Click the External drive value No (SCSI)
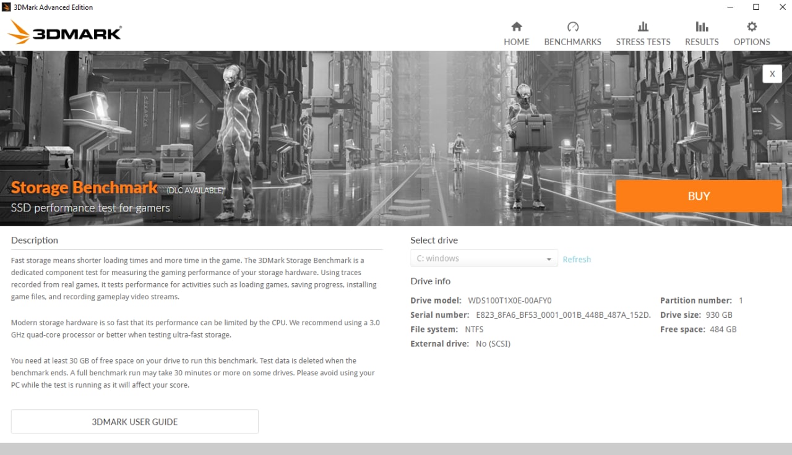The height and width of the screenshot is (455, 792). click(493, 344)
